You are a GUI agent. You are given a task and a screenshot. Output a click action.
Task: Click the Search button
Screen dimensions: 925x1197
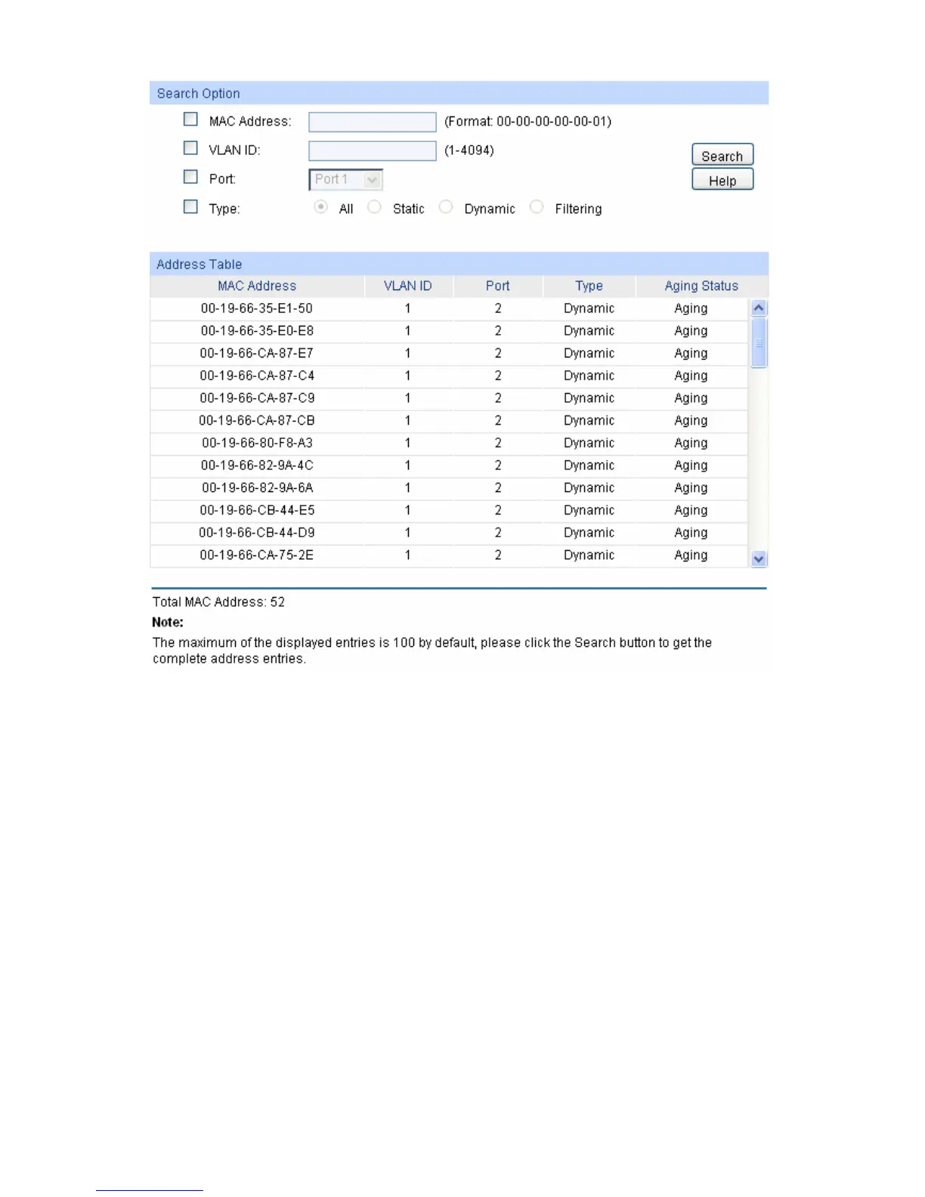pos(722,156)
